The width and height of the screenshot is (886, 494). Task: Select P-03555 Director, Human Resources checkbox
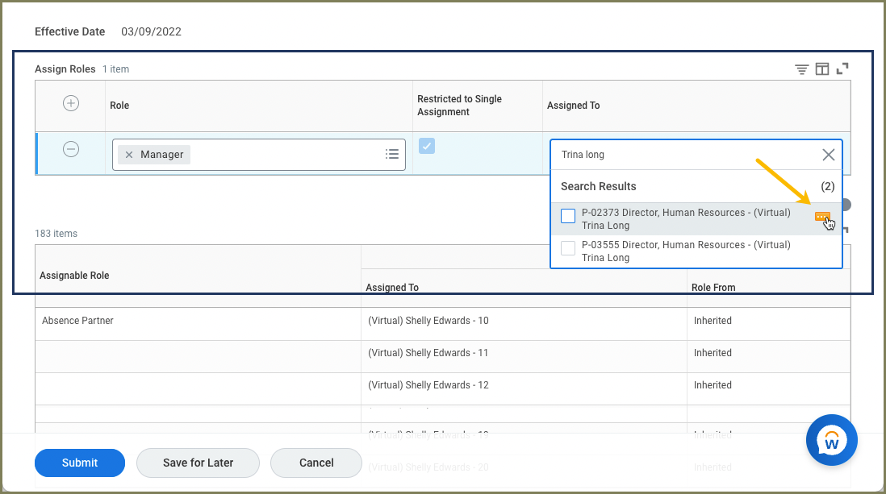pos(568,248)
